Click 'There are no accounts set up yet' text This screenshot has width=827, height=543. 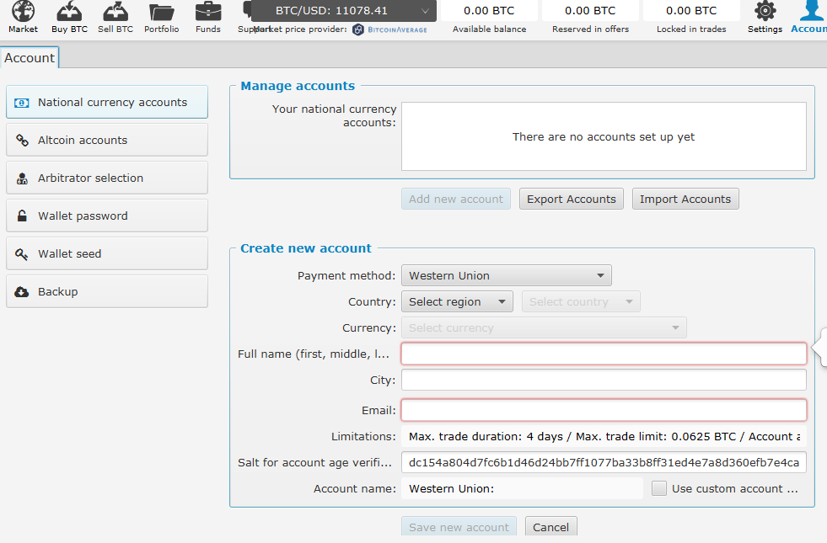tap(604, 137)
